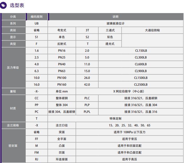Image resolution: width=184 pixels, height=163 pixels.
Task: Select the 适用于高压 description cell
Action: pyautogui.click(x=130, y=159)
